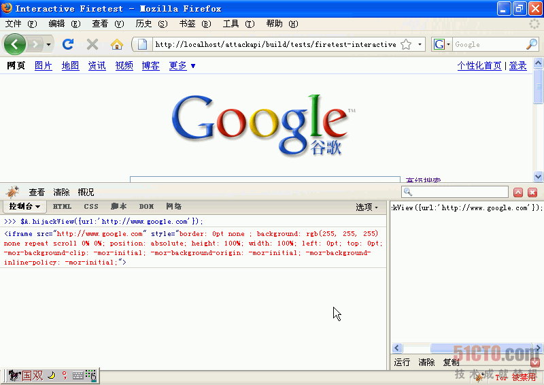Click the Firebug search magnifier icon
The height and width of the screenshot is (385, 544).
407,192
